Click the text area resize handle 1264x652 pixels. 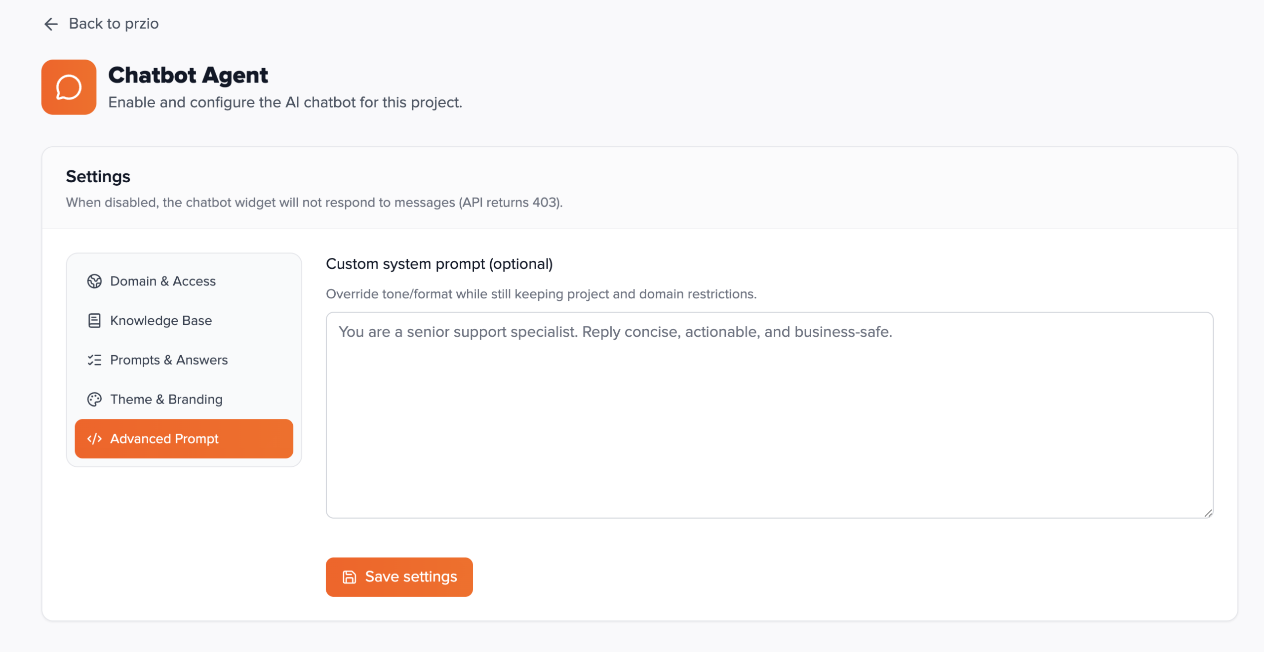[x=1208, y=513]
